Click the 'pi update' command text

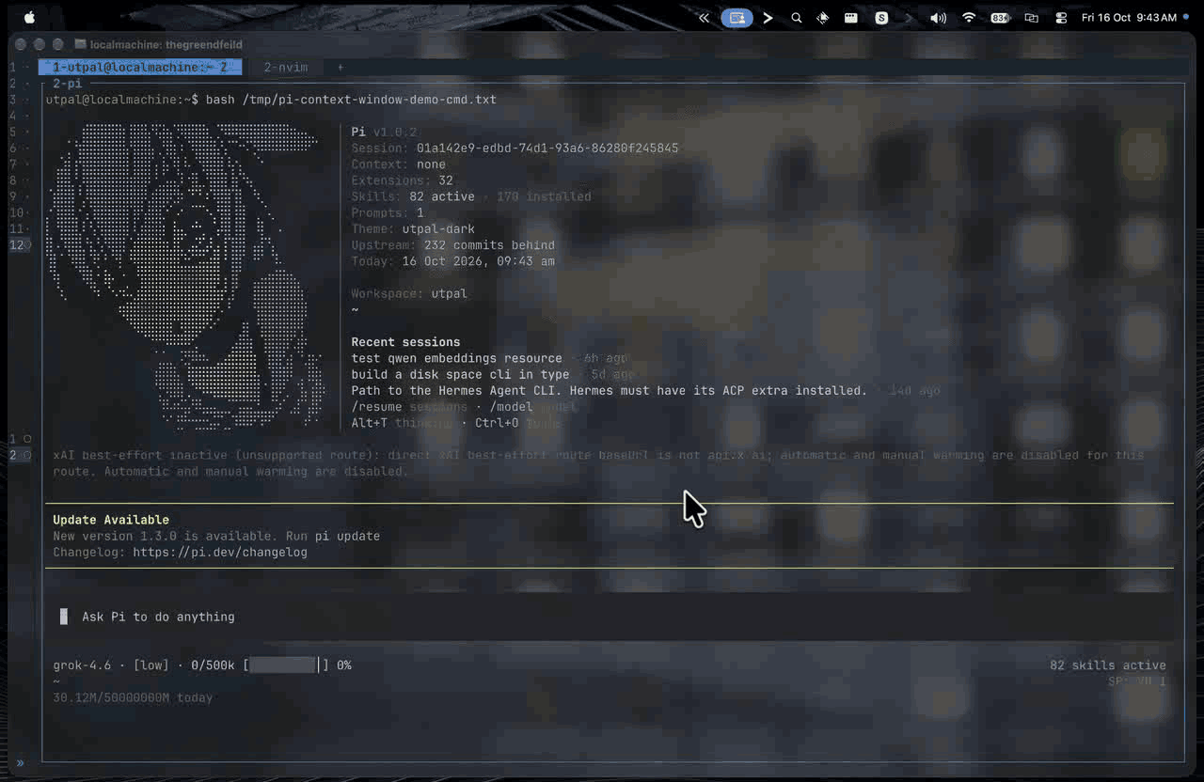348,537
